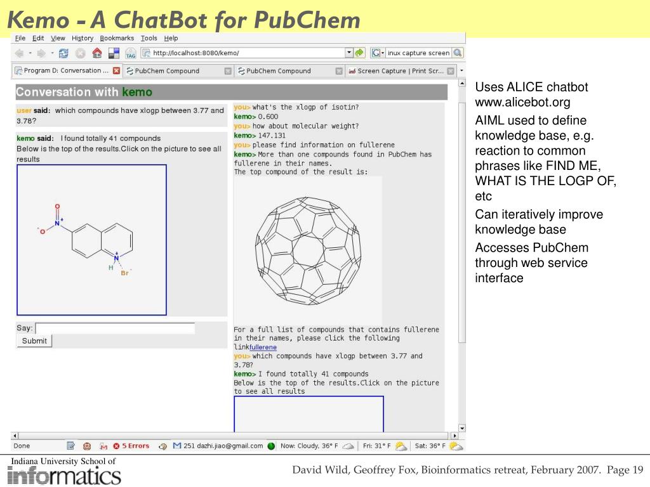Switch to the second PubChem Compound tab

(x=289, y=71)
